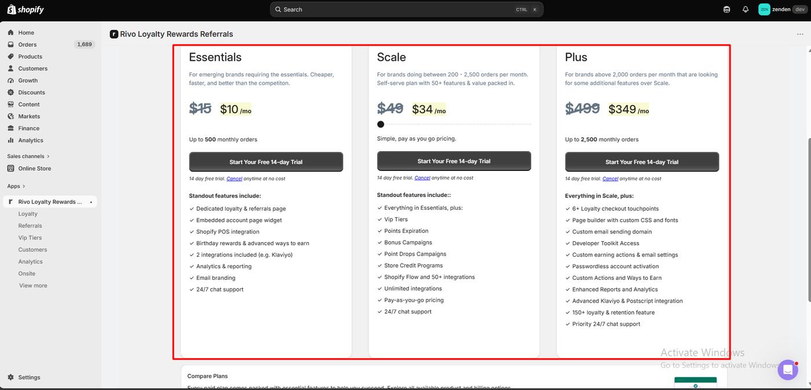Open the notifications bell
This screenshot has height=390, width=811.
tap(746, 9)
